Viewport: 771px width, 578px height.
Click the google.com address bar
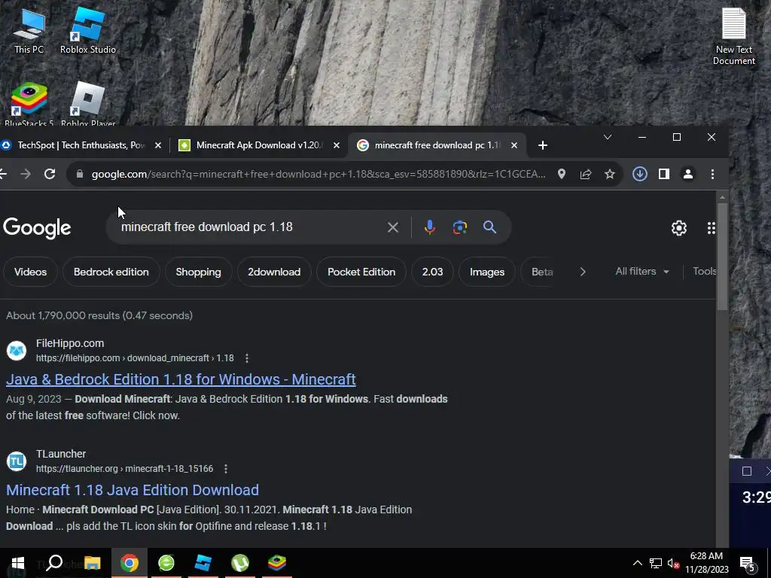pyautogui.click(x=318, y=174)
